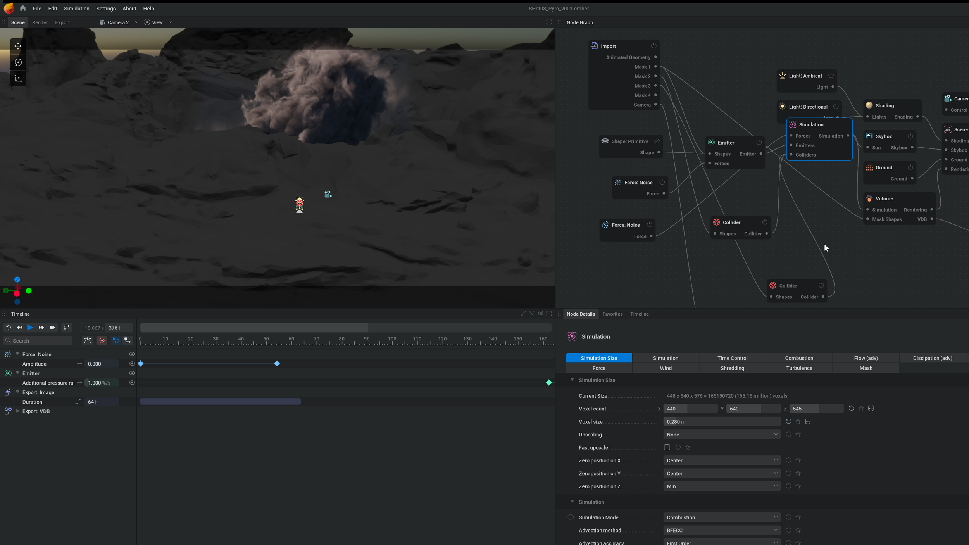The height and width of the screenshot is (545, 969).
Task: Click the curve editor icon beside Search
Action: pyautogui.click(x=88, y=340)
